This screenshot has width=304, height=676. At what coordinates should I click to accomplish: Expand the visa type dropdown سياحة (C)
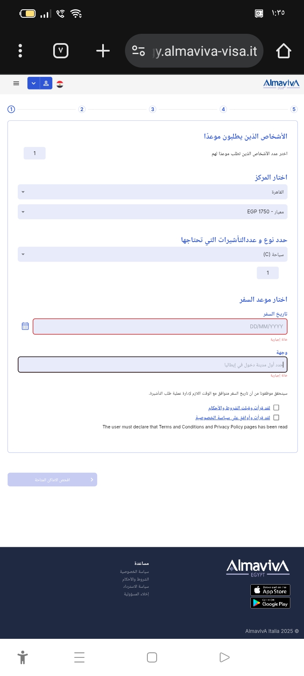coord(152,254)
